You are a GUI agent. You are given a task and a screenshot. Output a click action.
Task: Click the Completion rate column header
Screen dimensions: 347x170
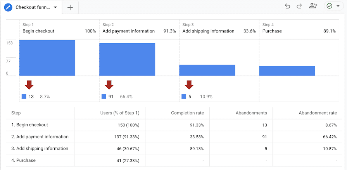tap(187, 113)
